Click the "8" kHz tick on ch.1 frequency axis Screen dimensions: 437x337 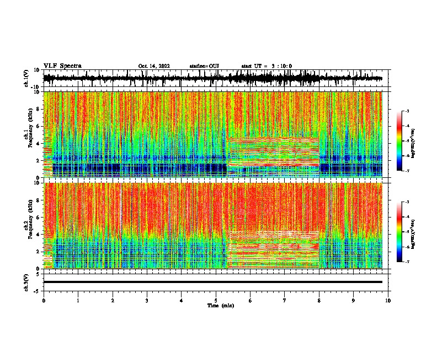click(39, 109)
